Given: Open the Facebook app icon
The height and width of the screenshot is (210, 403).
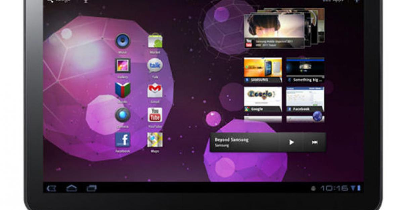Looking at the screenshot, I should tap(123, 140).
